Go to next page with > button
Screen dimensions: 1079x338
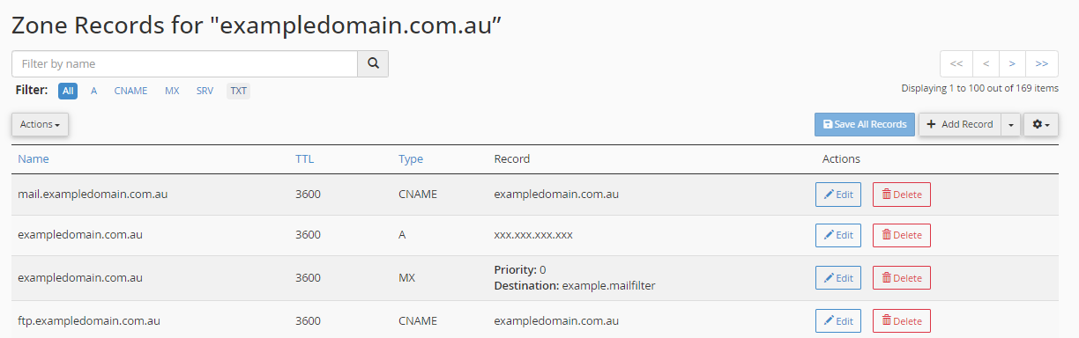point(1012,64)
